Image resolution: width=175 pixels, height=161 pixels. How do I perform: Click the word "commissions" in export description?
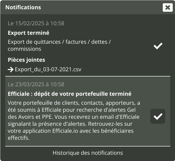pyautogui.click(x=24, y=49)
